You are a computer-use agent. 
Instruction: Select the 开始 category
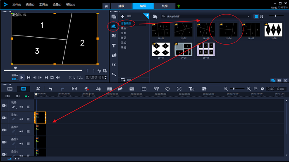click(124, 29)
